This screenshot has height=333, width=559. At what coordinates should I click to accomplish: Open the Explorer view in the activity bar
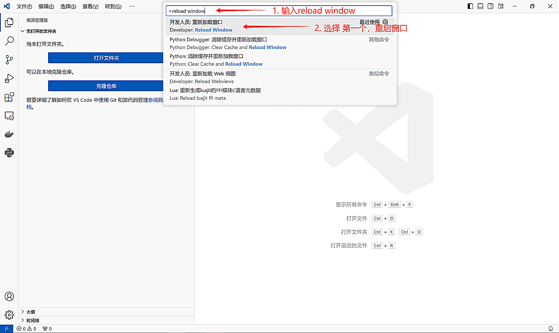[x=9, y=22]
